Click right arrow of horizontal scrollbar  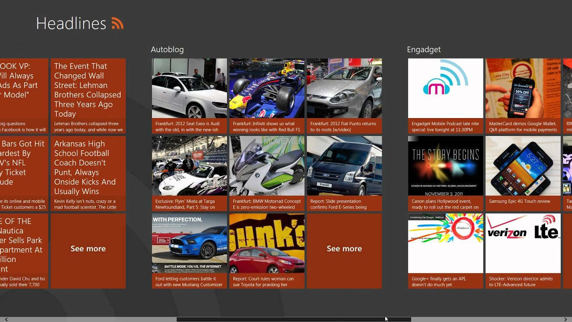pyautogui.click(x=566, y=319)
